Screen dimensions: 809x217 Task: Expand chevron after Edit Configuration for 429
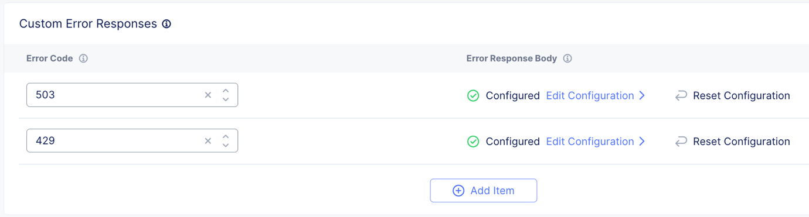tap(642, 141)
